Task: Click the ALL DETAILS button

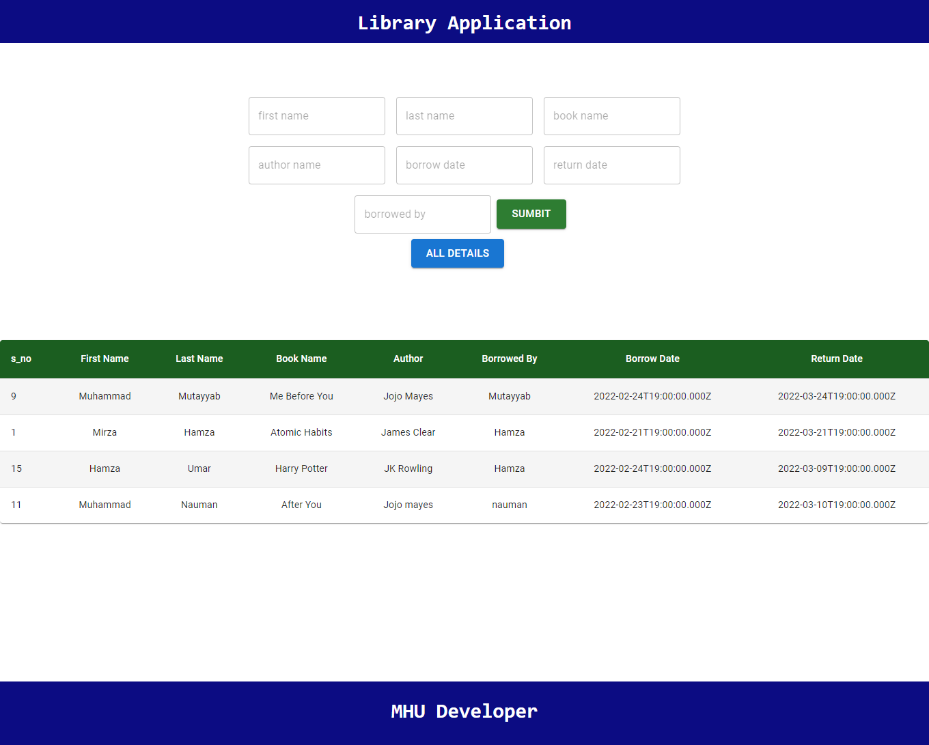Action: click(x=458, y=253)
